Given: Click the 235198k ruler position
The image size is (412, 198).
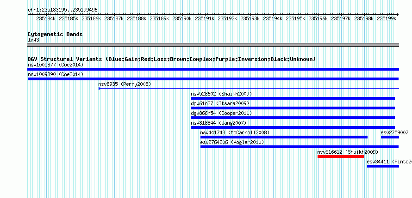Looking at the screenshot, I should pyautogui.click(x=364, y=18).
